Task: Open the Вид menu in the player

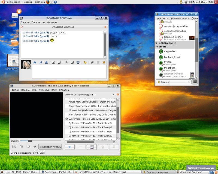Action: click(x=34, y=90)
